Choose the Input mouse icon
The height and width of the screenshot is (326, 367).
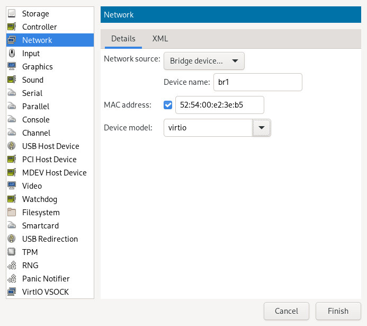[x=12, y=54]
